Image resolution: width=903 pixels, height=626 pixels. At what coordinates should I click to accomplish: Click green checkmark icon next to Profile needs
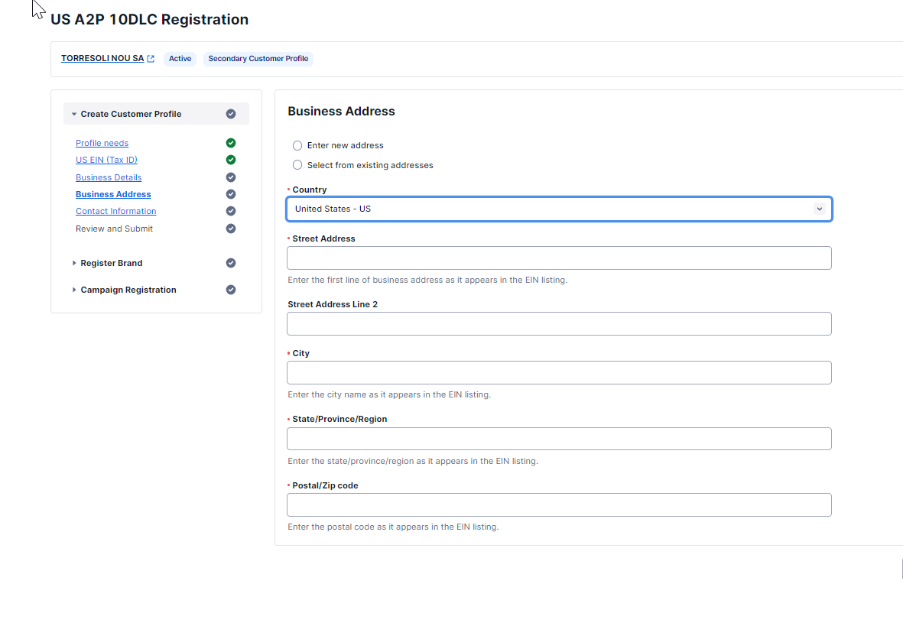[231, 143]
